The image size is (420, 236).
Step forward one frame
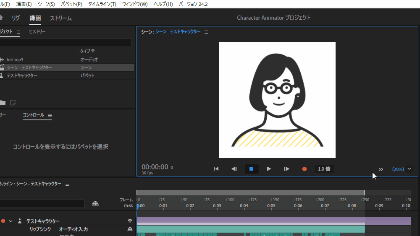286,169
